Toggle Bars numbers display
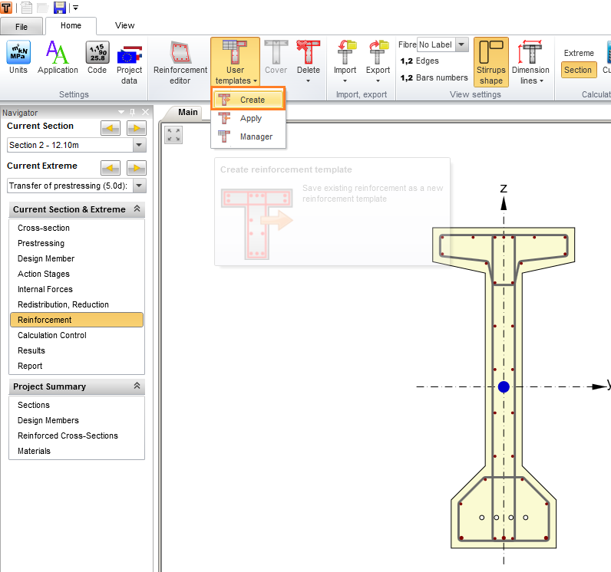This screenshot has width=611, height=572. (x=434, y=77)
